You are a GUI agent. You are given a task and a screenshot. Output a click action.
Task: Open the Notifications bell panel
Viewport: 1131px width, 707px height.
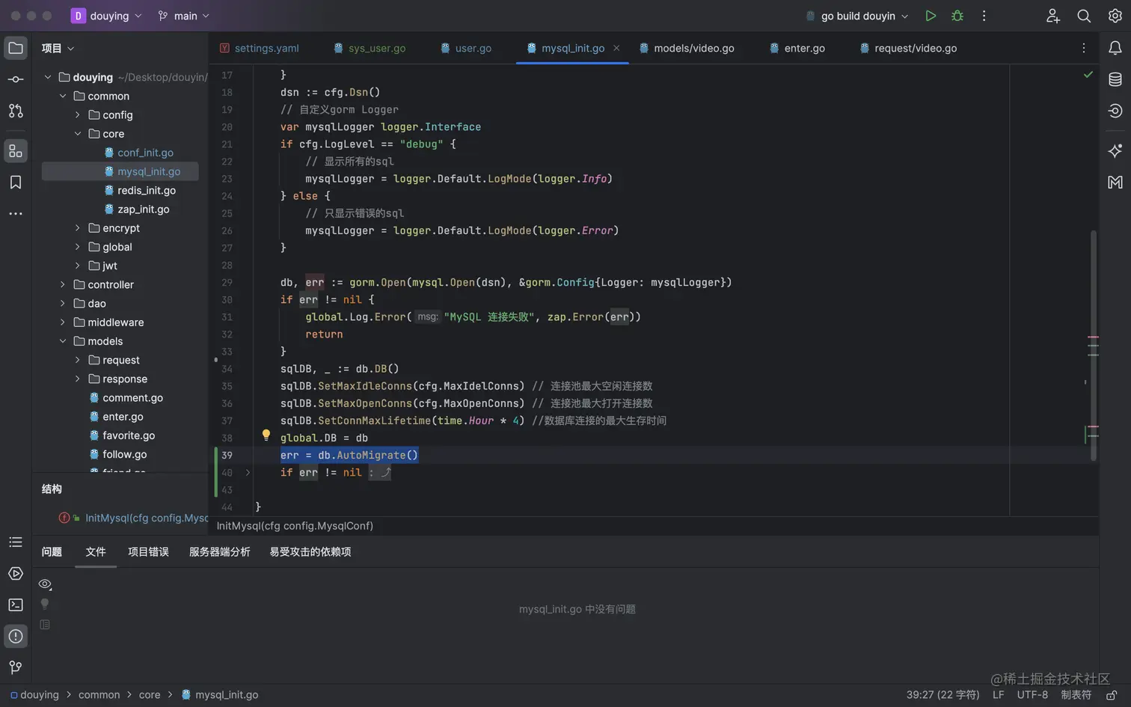pos(1115,48)
